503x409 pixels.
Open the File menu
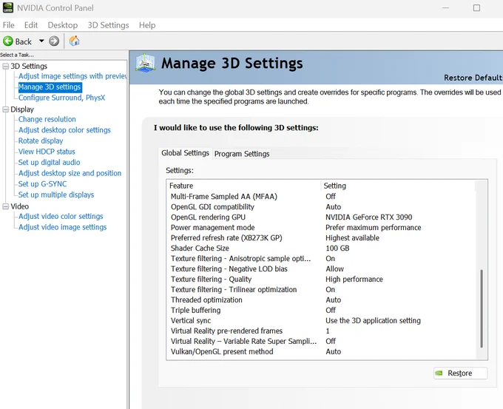point(8,25)
